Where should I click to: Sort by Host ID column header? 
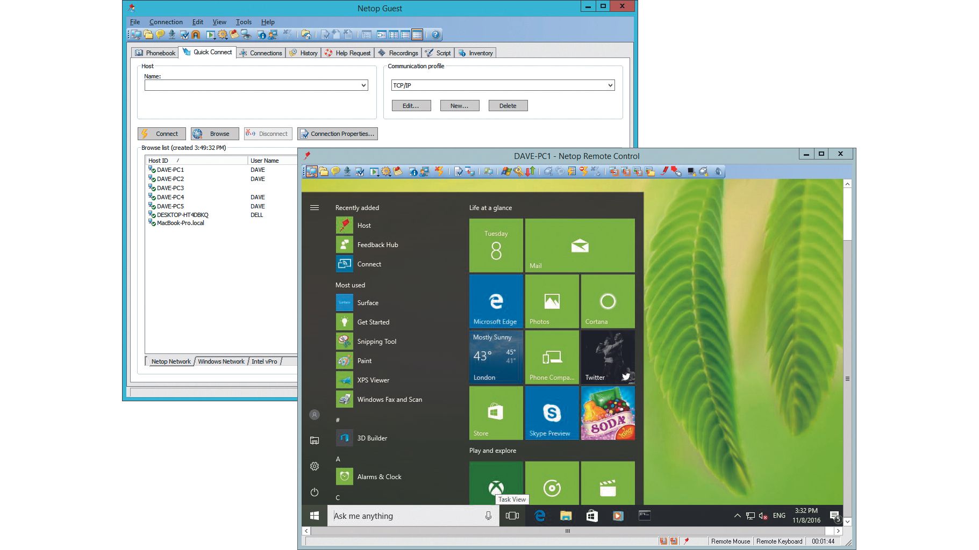(196, 161)
